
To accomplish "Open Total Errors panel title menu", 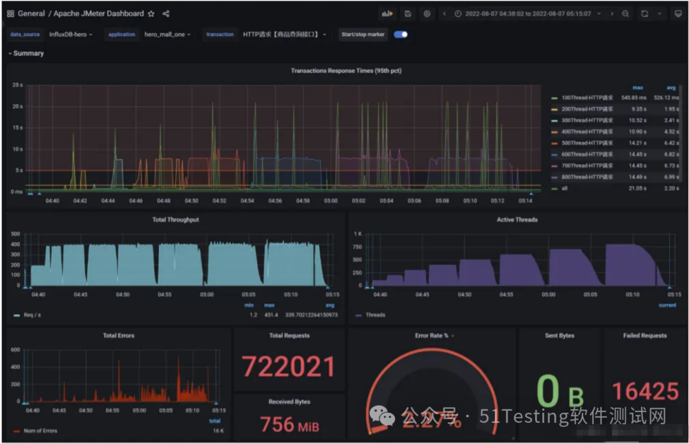I will pos(119,336).
